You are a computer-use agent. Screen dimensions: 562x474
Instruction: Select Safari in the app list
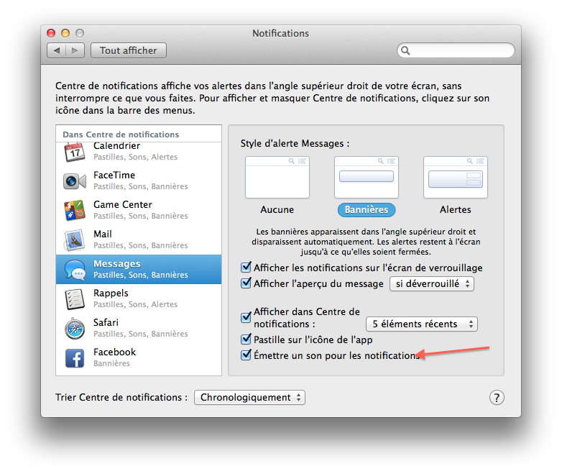click(x=139, y=328)
